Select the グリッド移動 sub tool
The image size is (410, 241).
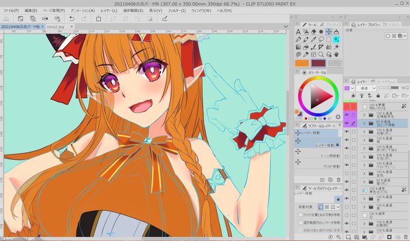tap(318, 164)
